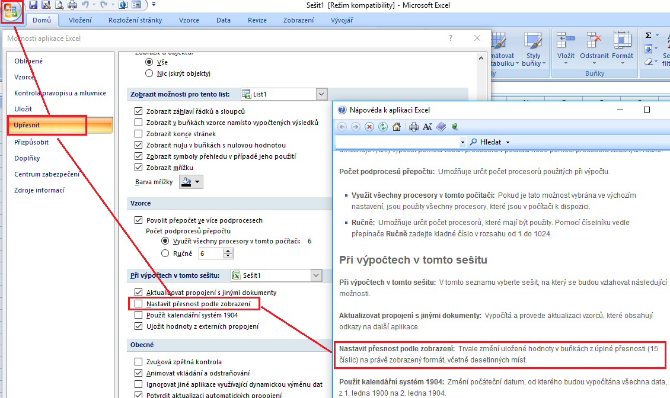Screen dimensions: 670x398
Task: Click the Ručně processor count field
Action: pos(212,253)
